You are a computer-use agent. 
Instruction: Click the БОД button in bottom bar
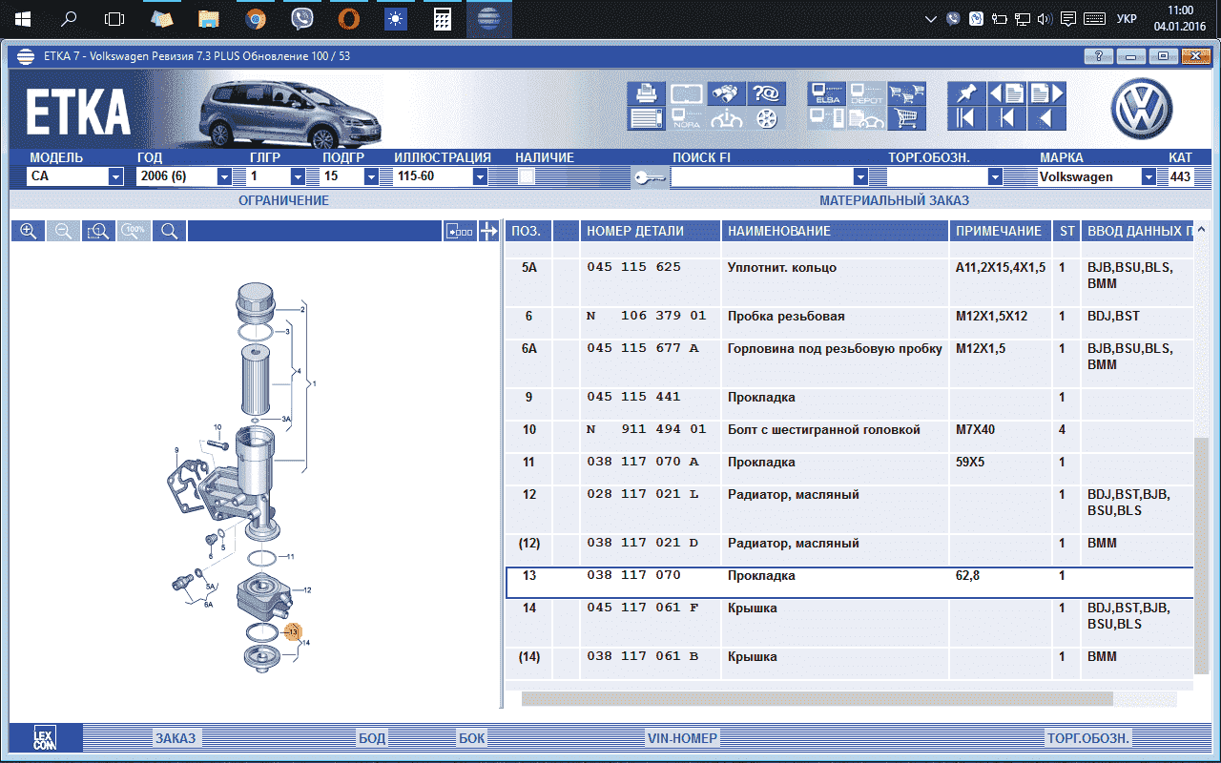click(x=372, y=738)
